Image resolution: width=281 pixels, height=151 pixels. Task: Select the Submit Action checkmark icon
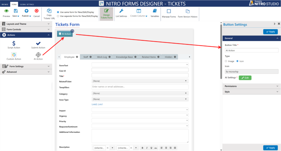[38, 43]
